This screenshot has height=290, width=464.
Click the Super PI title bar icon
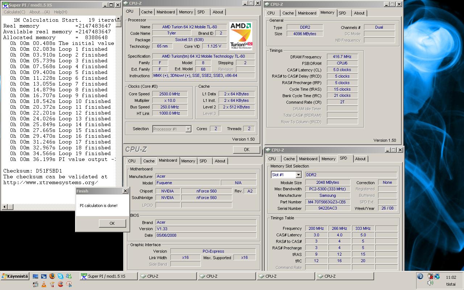[5, 5]
